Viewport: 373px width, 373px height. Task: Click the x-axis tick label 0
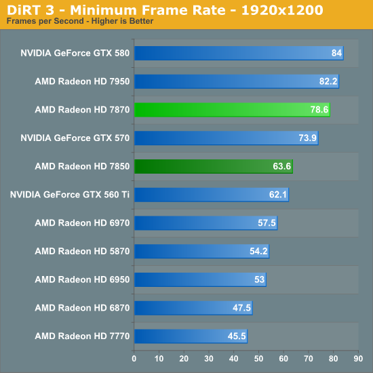tap(134, 359)
